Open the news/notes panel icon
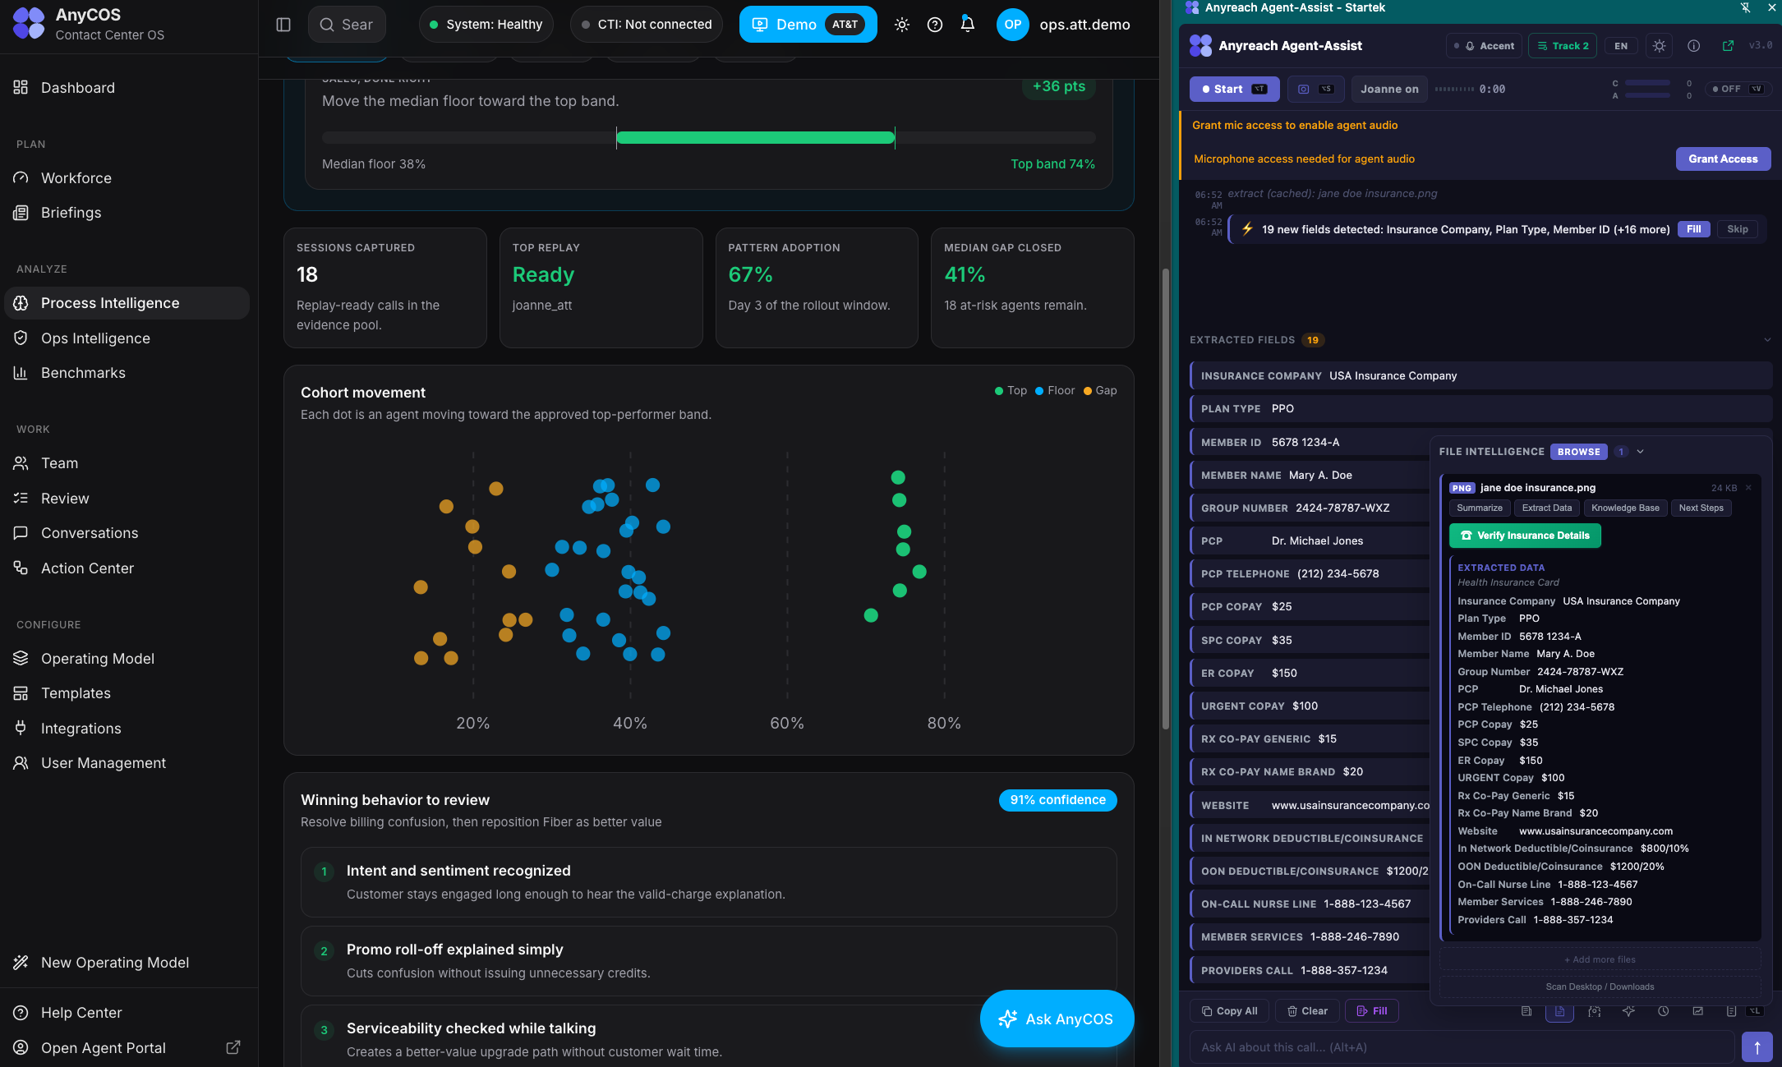The width and height of the screenshot is (1782, 1067). click(x=1526, y=1011)
